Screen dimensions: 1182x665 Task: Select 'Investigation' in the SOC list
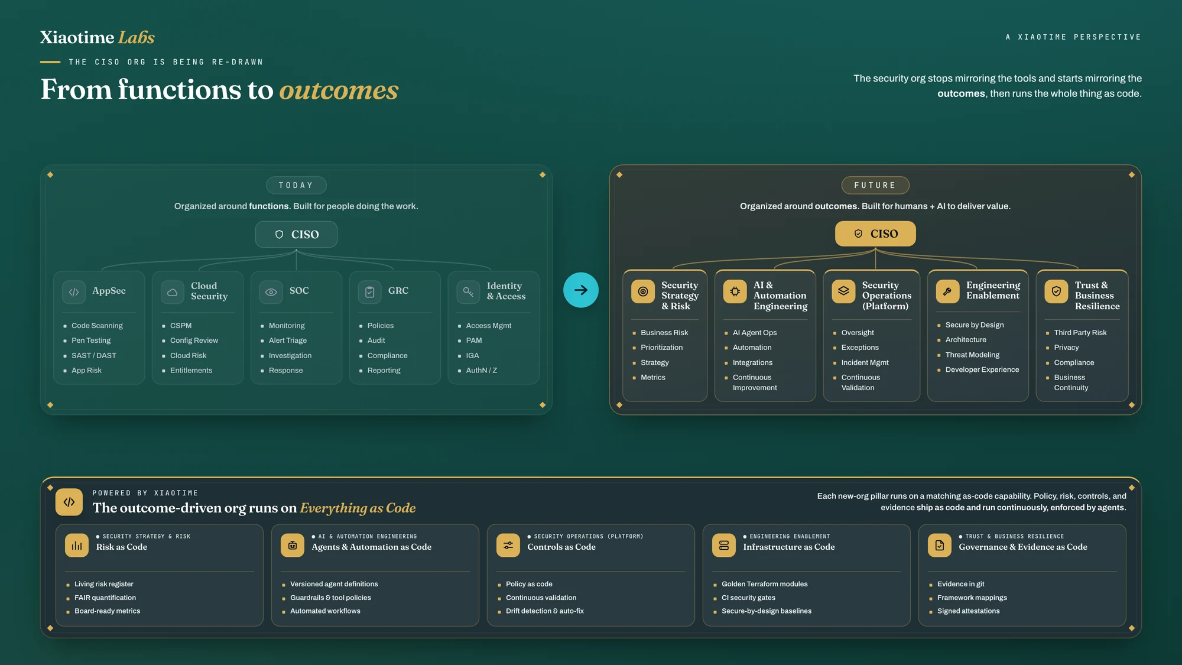click(x=290, y=355)
